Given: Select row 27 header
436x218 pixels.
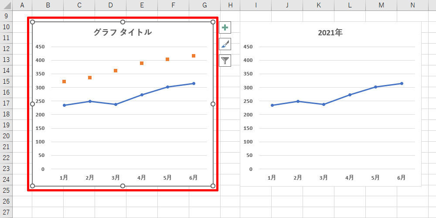Looking at the screenshot, I should point(6,212).
